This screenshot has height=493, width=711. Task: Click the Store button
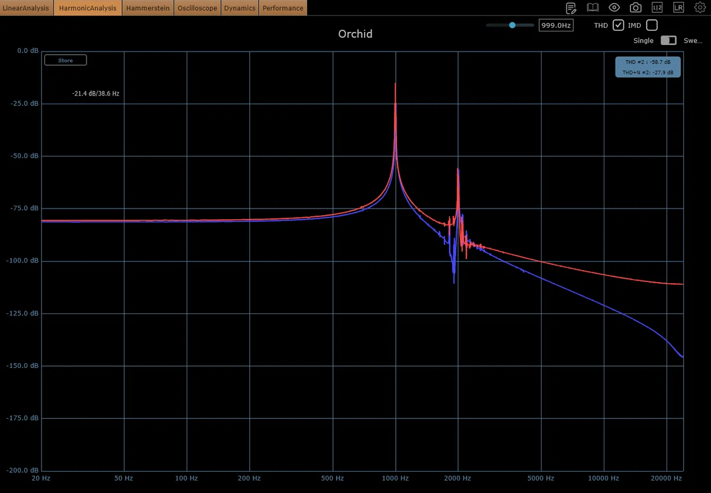(x=65, y=60)
